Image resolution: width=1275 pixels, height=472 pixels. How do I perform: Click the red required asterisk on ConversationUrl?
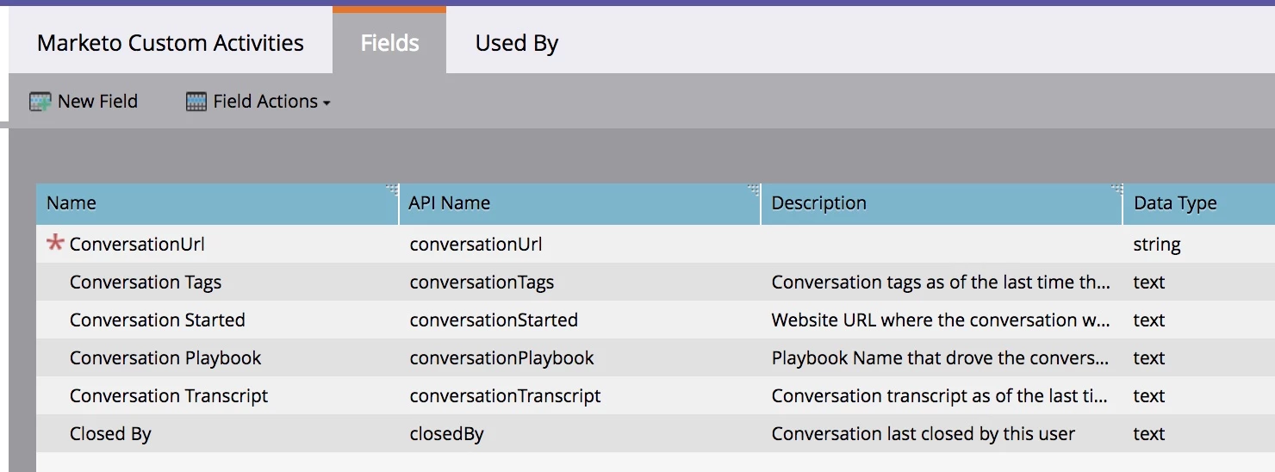point(55,244)
